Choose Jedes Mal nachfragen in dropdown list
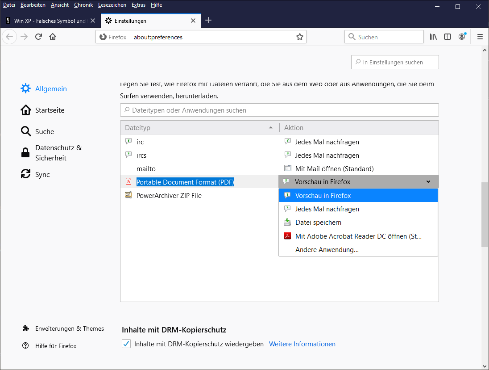The height and width of the screenshot is (370, 489). [358, 209]
